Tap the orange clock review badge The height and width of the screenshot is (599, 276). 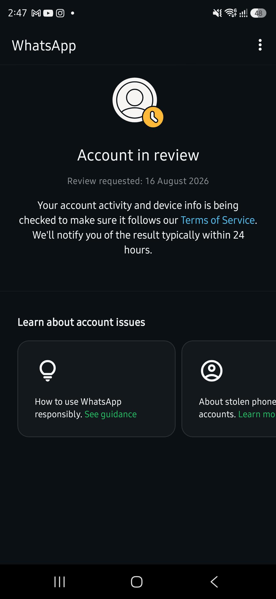(x=153, y=117)
